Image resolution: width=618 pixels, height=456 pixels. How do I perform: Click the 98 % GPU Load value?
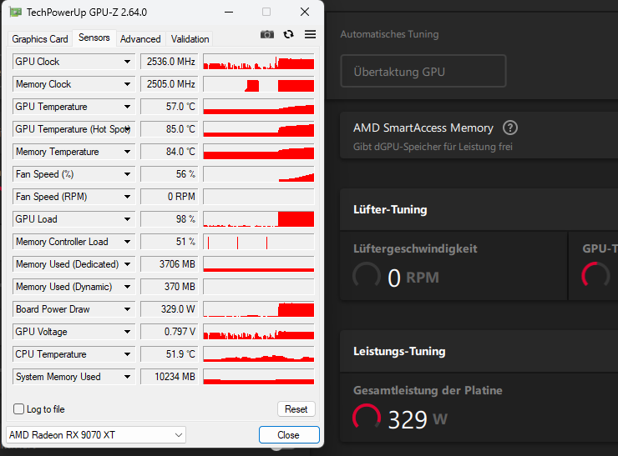169,219
